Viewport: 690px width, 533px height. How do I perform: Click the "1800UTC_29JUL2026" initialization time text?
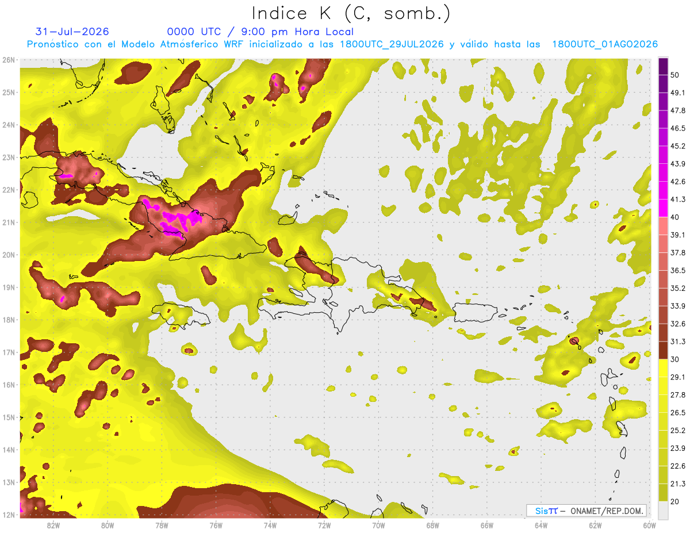click(392, 44)
